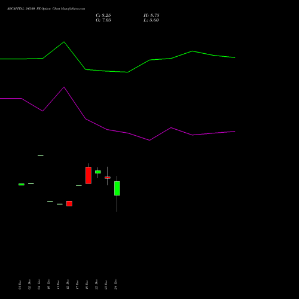Select the high value 'H: 8.75'
299x299 pixels.
(x=151, y=16)
